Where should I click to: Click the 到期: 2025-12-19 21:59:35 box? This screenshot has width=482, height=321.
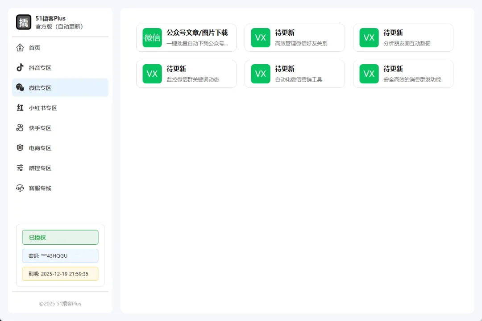[60, 274]
